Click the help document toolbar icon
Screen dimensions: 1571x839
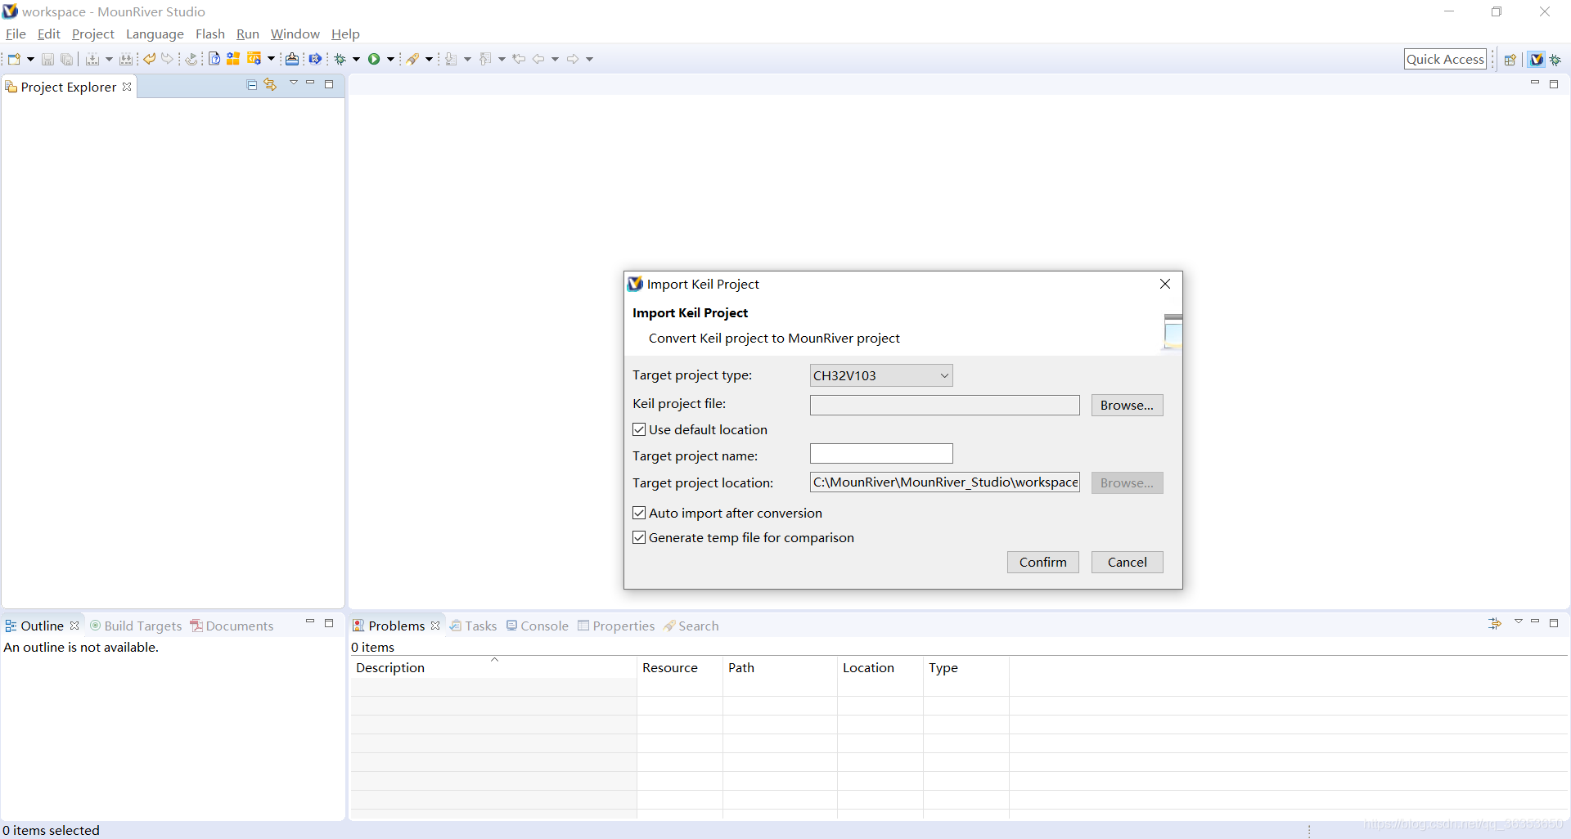coord(214,59)
